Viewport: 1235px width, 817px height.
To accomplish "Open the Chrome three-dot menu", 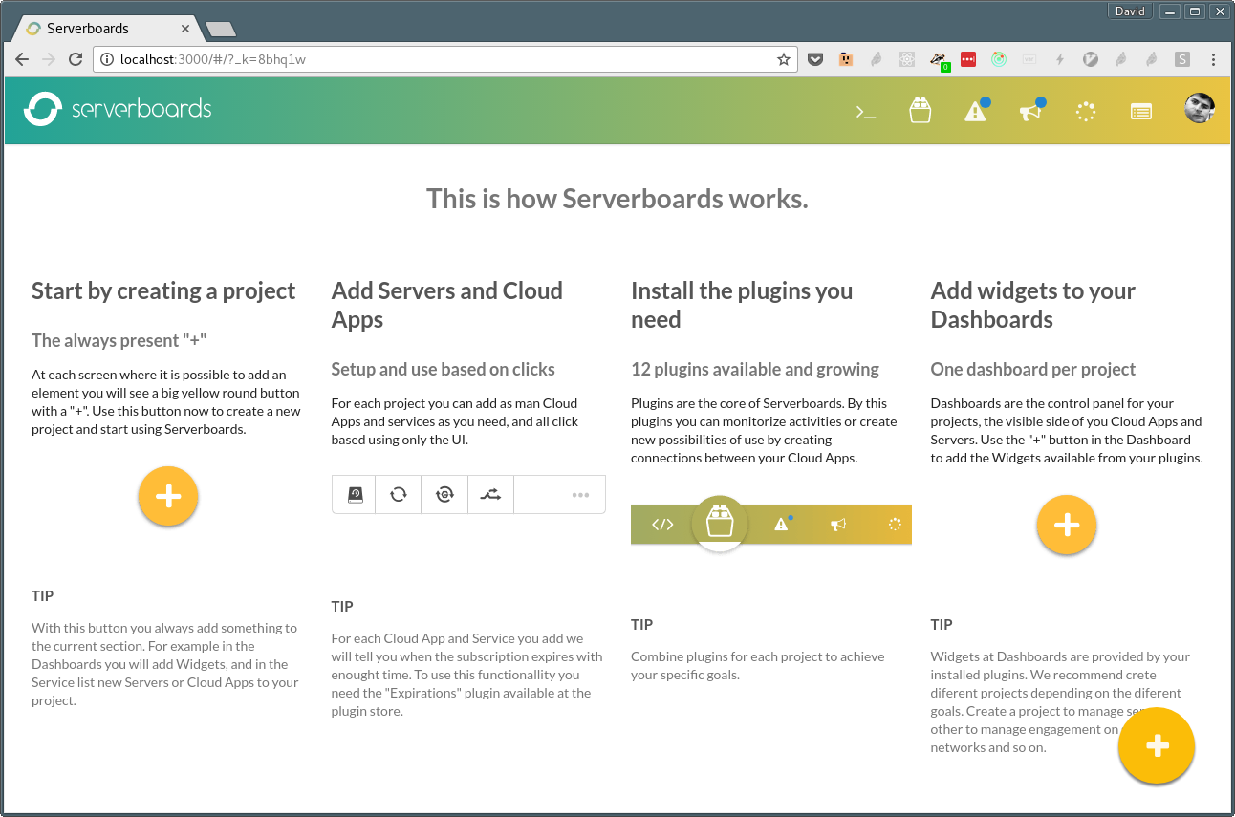I will point(1213,59).
